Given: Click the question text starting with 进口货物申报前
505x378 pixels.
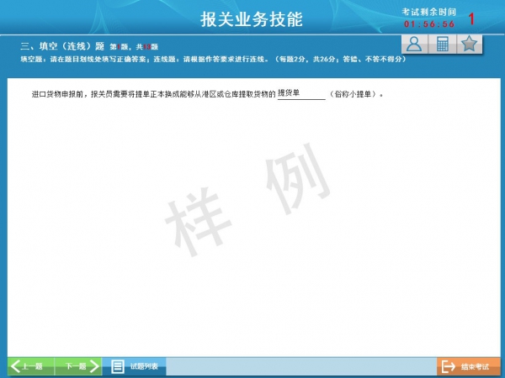Looking at the screenshot, I should 153,94.
